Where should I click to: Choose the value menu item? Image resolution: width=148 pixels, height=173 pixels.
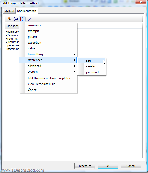click(48, 48)
